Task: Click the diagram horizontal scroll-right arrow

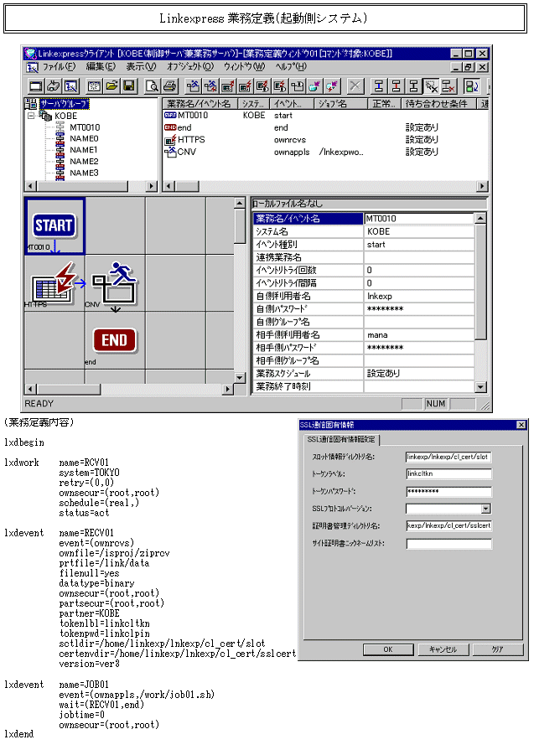Action: [x=228, y=389]
